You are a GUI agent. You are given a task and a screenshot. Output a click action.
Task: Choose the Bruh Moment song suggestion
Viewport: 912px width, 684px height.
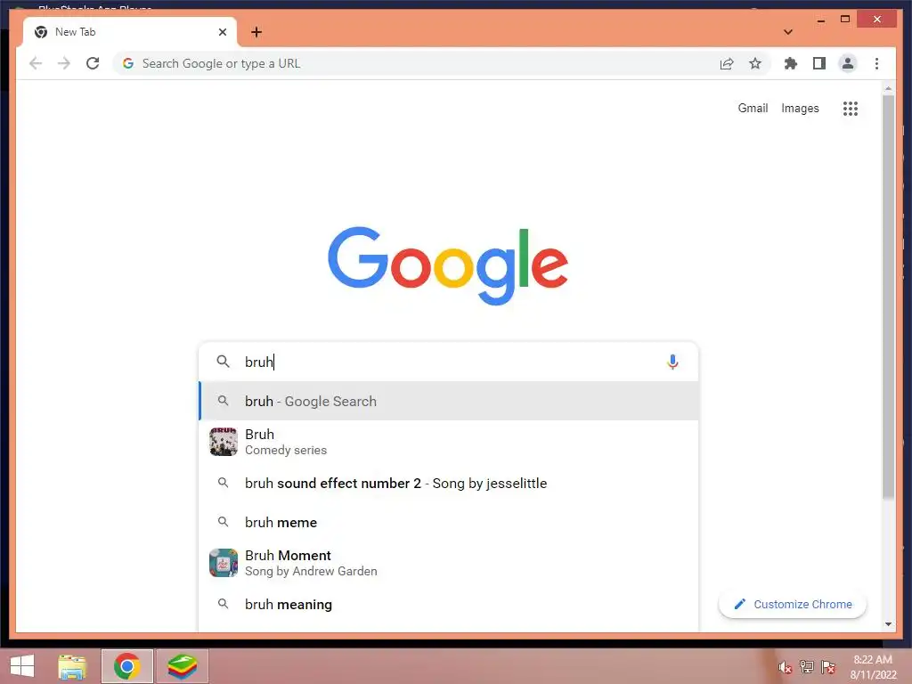tap(448, 563)
